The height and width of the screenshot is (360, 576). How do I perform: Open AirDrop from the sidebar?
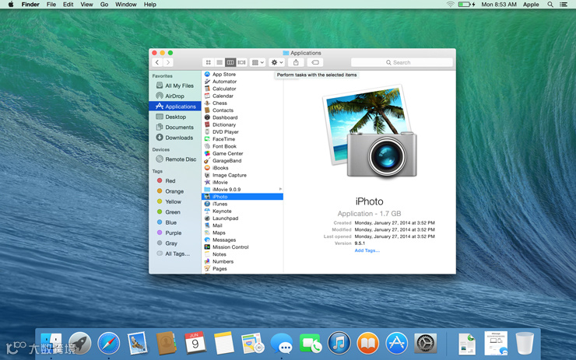coord(175,96)
